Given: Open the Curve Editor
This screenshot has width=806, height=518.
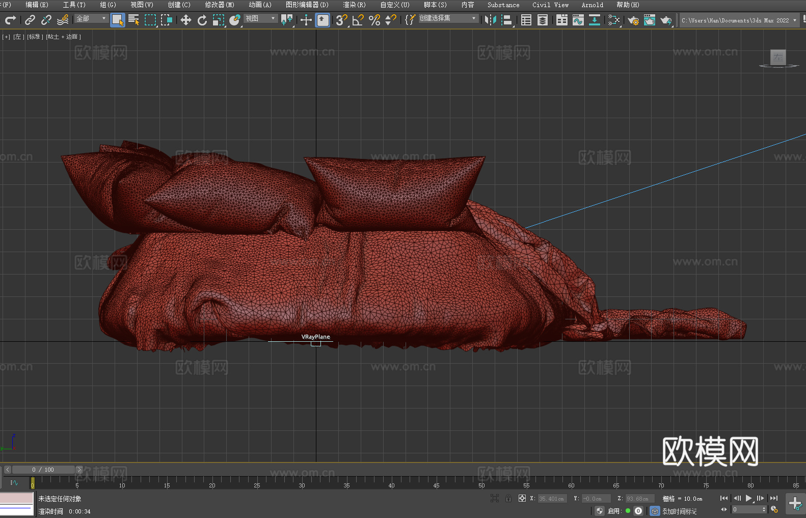Looking at the screenshot, I should tap(578, 20).
